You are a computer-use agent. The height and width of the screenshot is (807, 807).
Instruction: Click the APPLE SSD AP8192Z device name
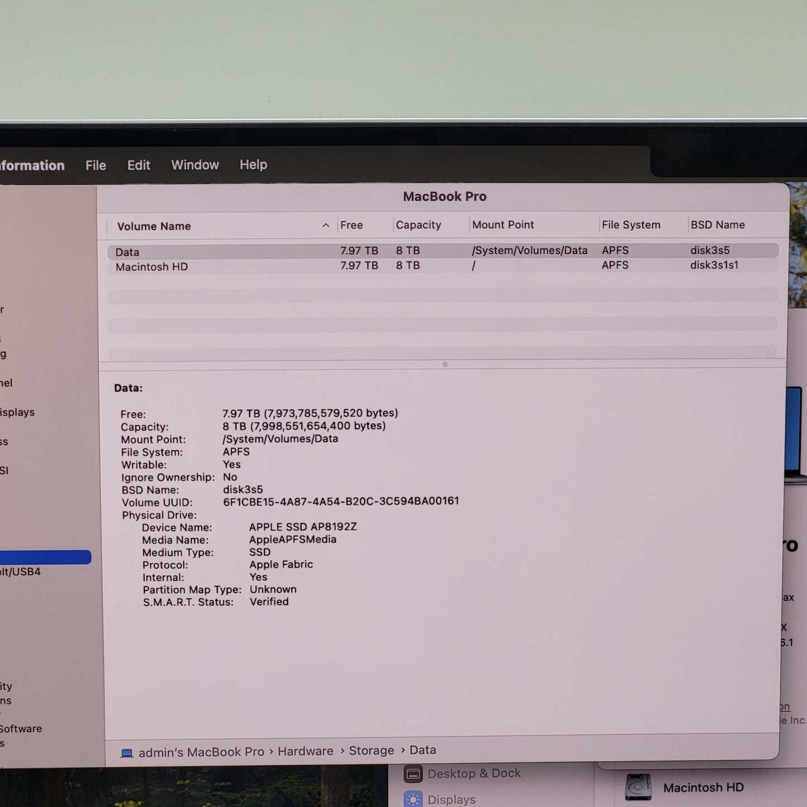[x=303, y=527]
